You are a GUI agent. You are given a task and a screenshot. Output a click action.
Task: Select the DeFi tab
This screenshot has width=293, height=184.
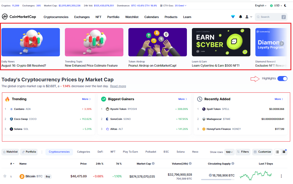(100, 152)
